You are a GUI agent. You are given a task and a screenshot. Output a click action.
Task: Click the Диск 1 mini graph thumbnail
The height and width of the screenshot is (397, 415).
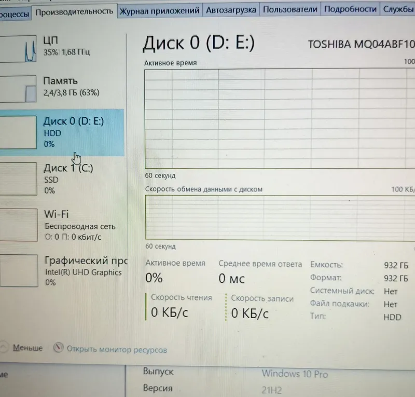tap(18, 179)
